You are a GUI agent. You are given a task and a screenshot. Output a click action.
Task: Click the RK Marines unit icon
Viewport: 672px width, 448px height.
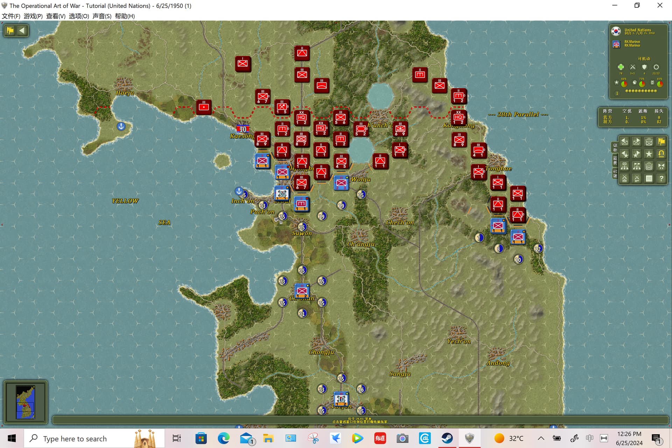pos(616,44)
